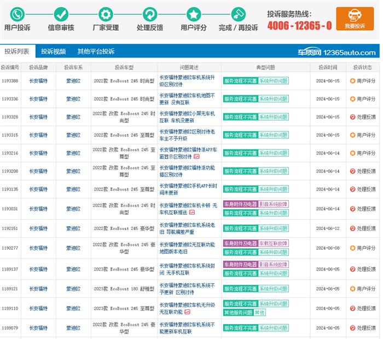The height and width of the screenshot is (339, 383).
Task: Open the 蒙迪欧 series link in row 1193336
Action: (x=73, y=99)
